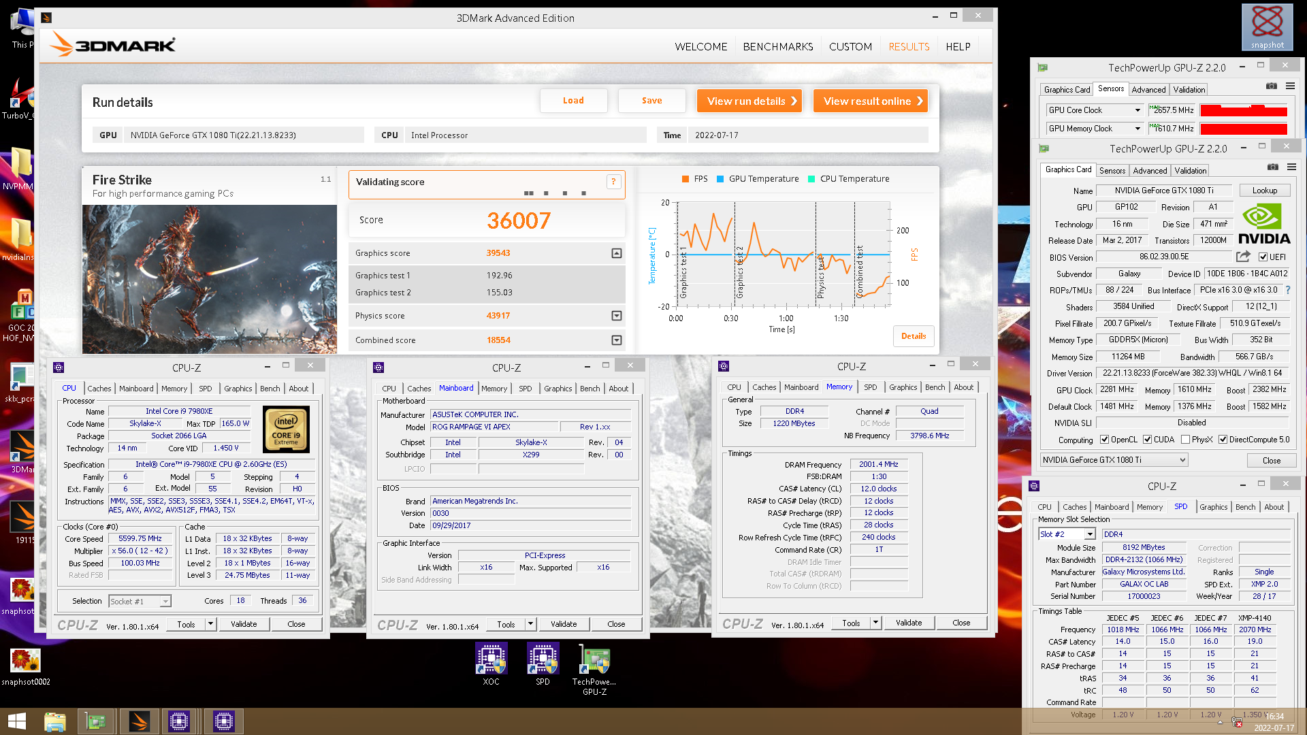The width and height of the screenshot is (1307, 735).
Task: Open GPU-Z hamburger menu in Graphics Card window
Action: (x=1291, y=167)
